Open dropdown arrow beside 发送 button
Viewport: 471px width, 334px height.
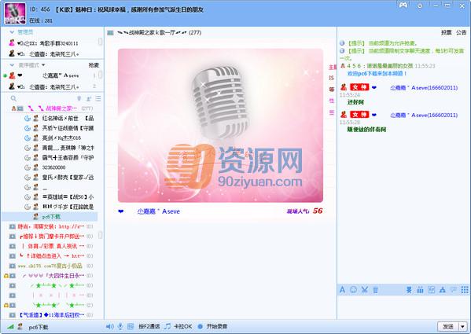[462, 326]
